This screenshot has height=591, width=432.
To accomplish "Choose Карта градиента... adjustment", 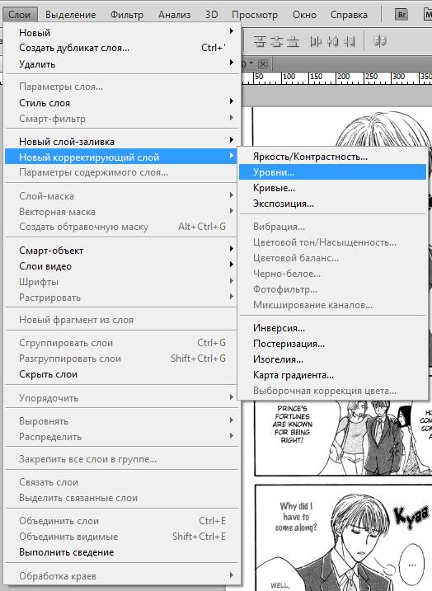I will (333, 375).
